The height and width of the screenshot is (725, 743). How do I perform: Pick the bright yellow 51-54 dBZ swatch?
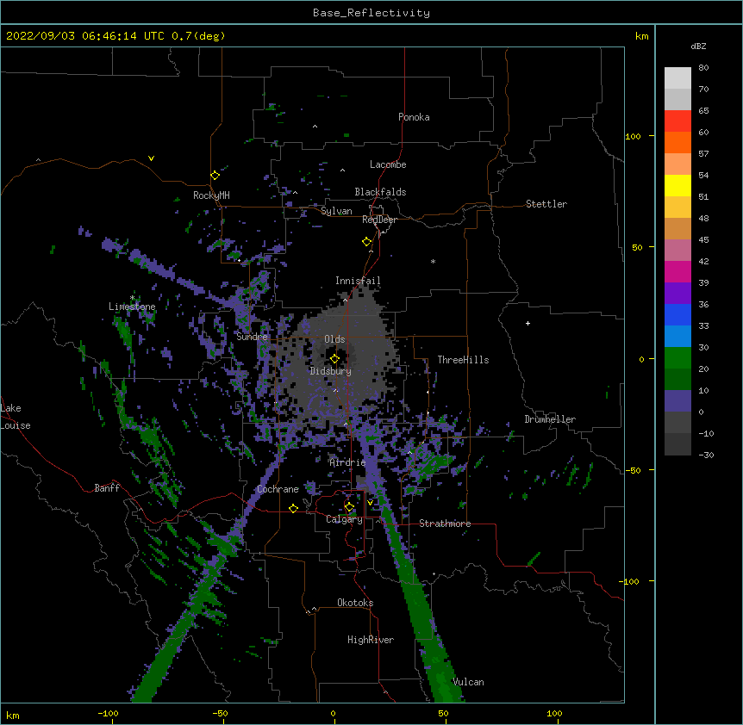coord(677,186)
